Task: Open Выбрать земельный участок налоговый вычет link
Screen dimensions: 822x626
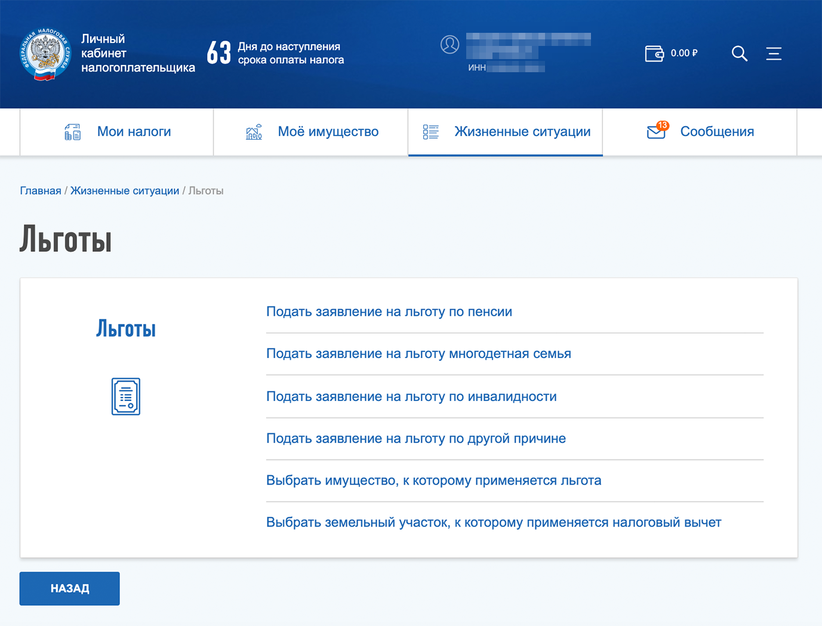Action: (494, 522)
